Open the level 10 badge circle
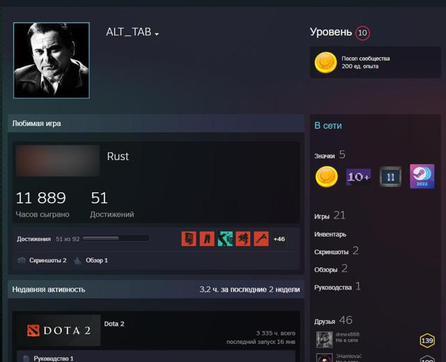 pos(362,33)
